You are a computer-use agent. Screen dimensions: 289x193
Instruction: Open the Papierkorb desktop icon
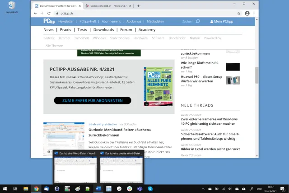12,7
